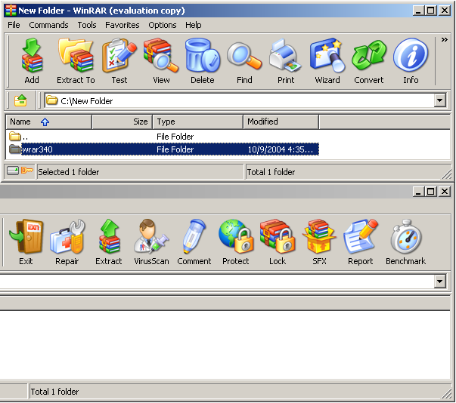Open the lower window address dropdown

[440, 281]
